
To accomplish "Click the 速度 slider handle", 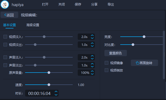I will [49, 85].
